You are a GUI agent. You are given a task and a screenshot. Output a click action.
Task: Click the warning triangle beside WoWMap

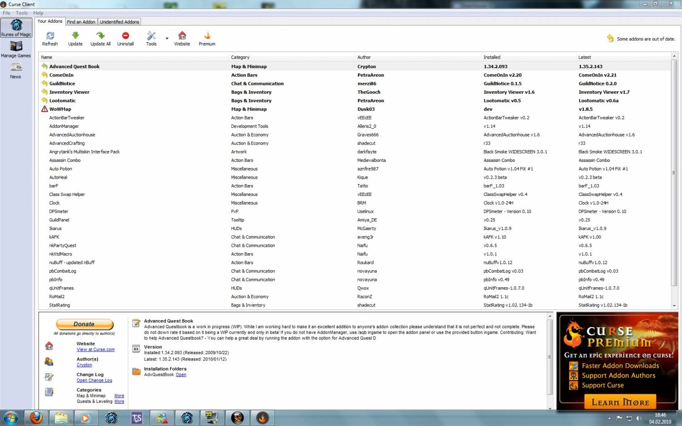coord(45,109)
